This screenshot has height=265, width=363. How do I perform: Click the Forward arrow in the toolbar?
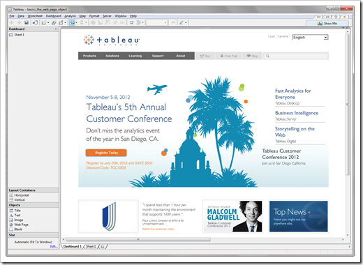[19, 22]
